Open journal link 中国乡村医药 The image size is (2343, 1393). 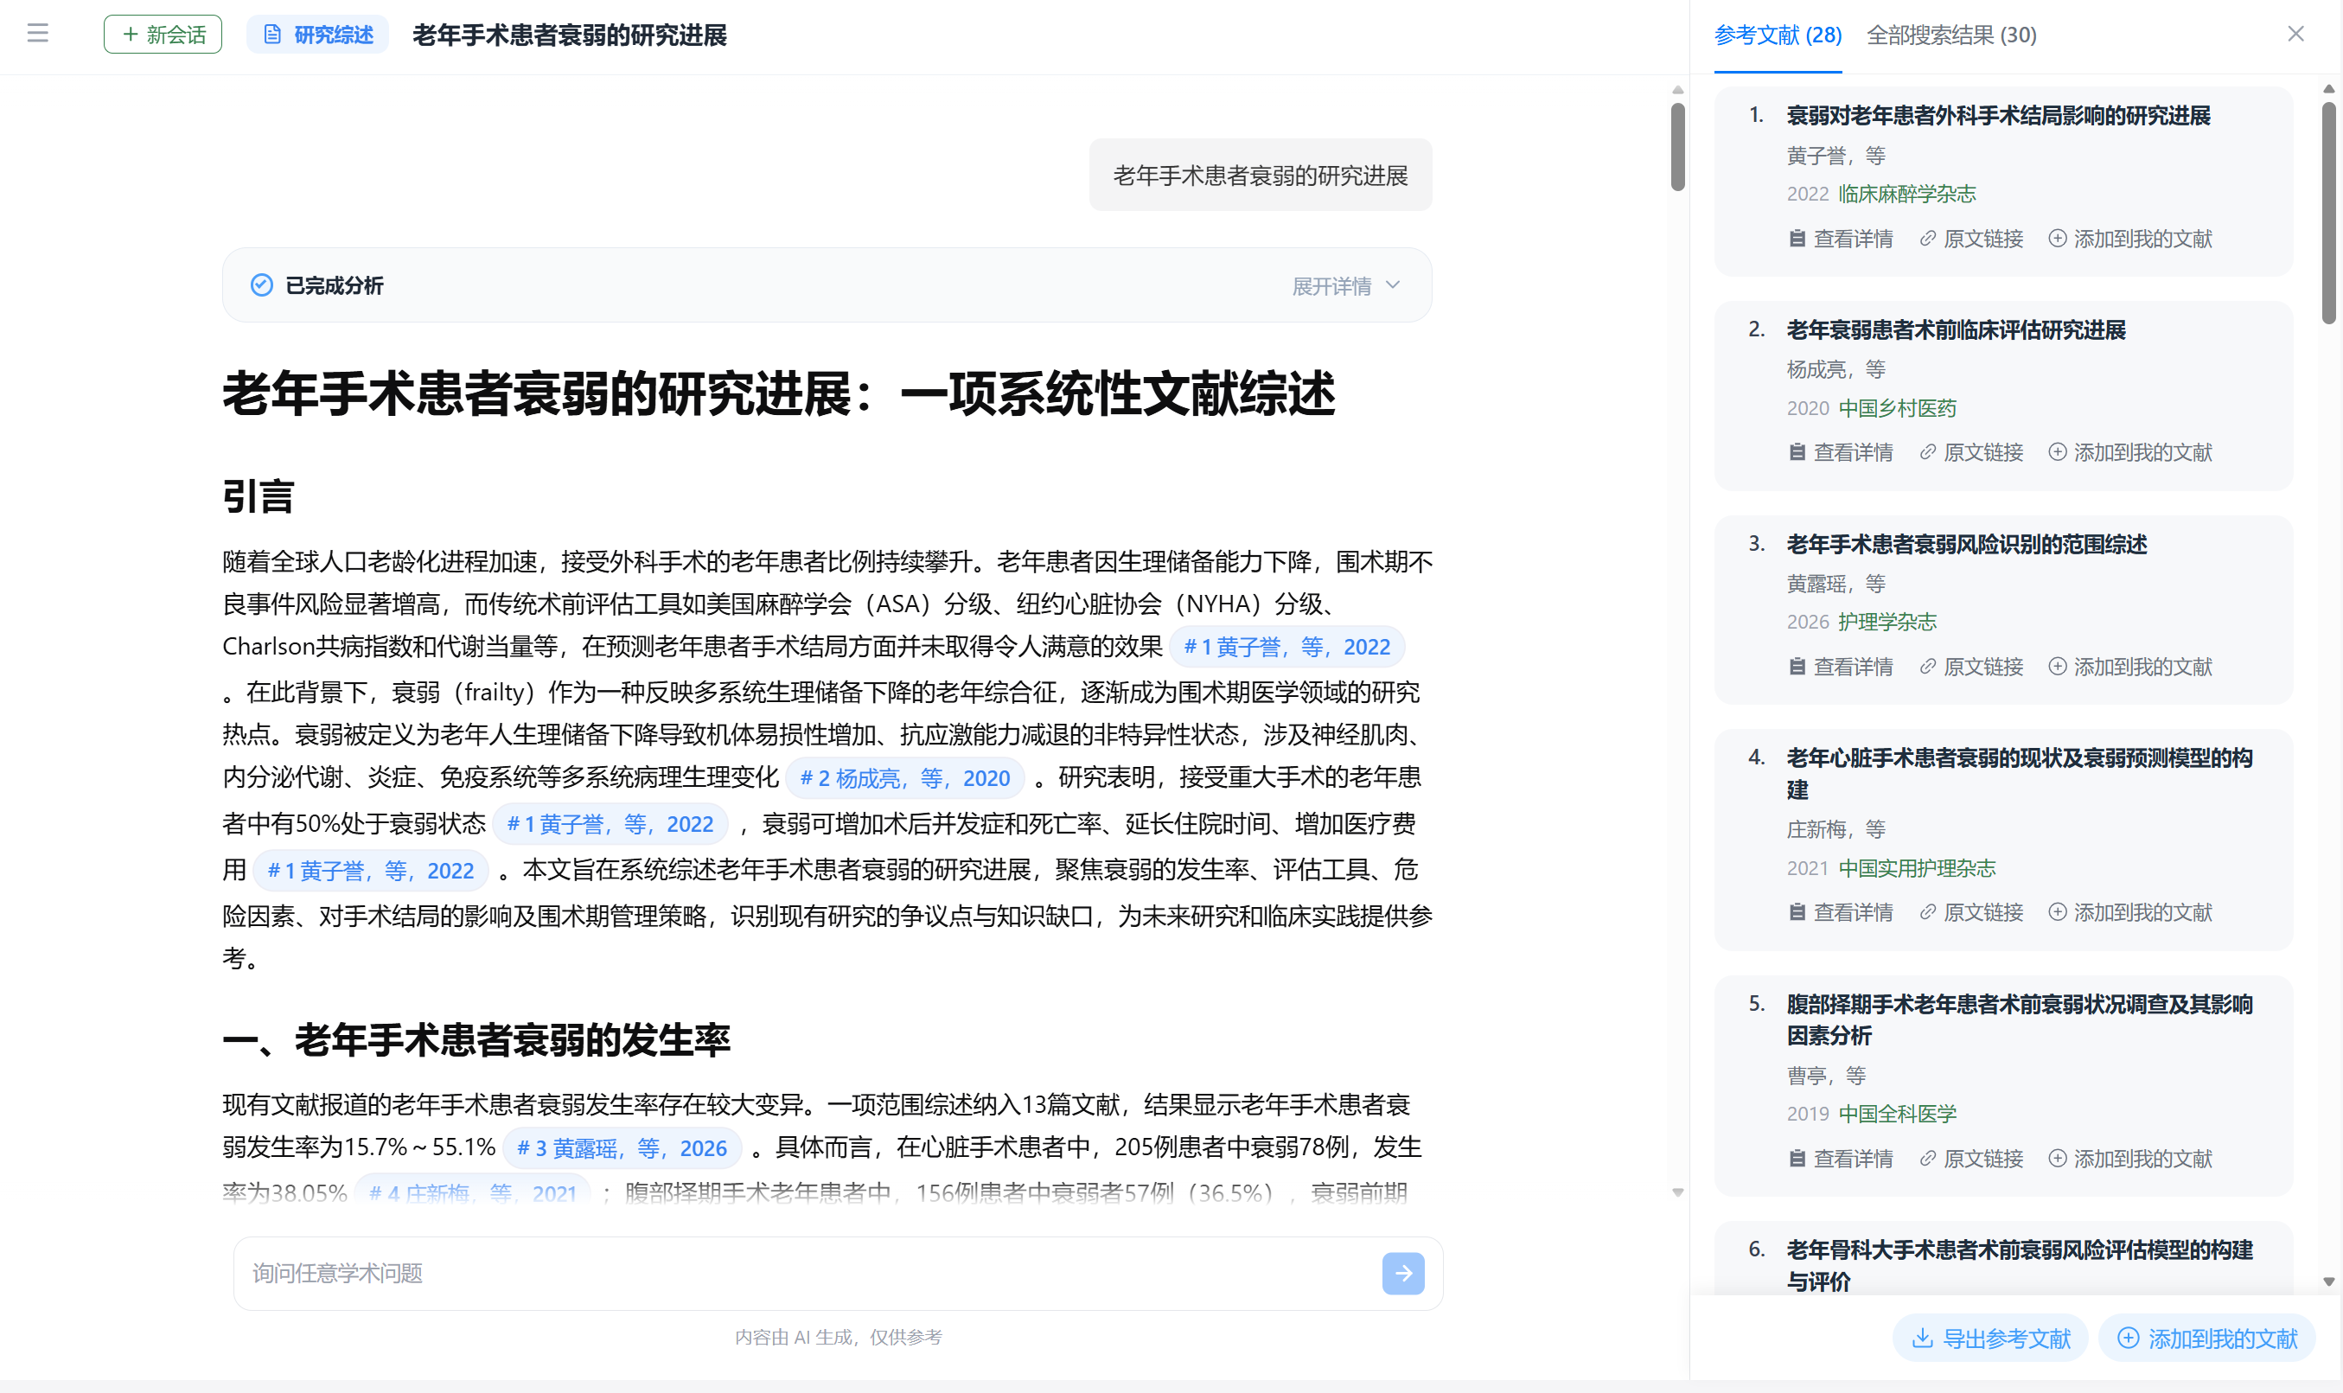click(1896, 407)
